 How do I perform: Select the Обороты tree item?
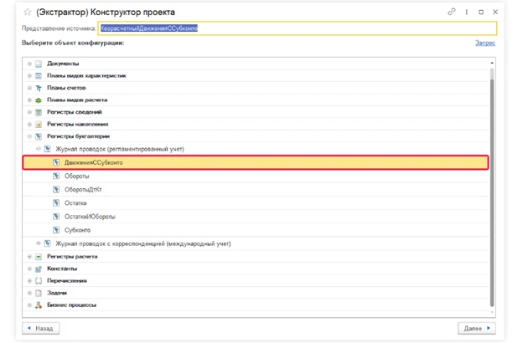[x=77, y=177]
